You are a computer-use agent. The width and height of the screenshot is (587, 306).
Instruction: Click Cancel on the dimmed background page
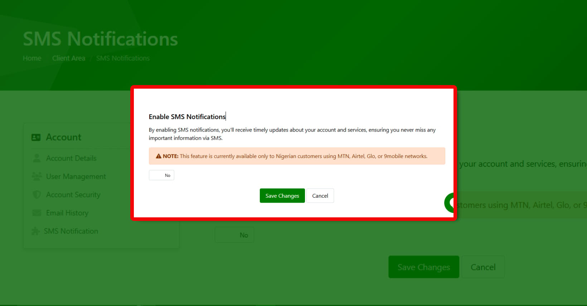483,267
